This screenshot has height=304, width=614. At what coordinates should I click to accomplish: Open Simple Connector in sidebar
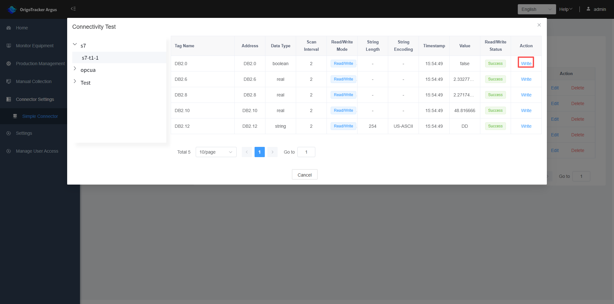(x=40, y=117)
